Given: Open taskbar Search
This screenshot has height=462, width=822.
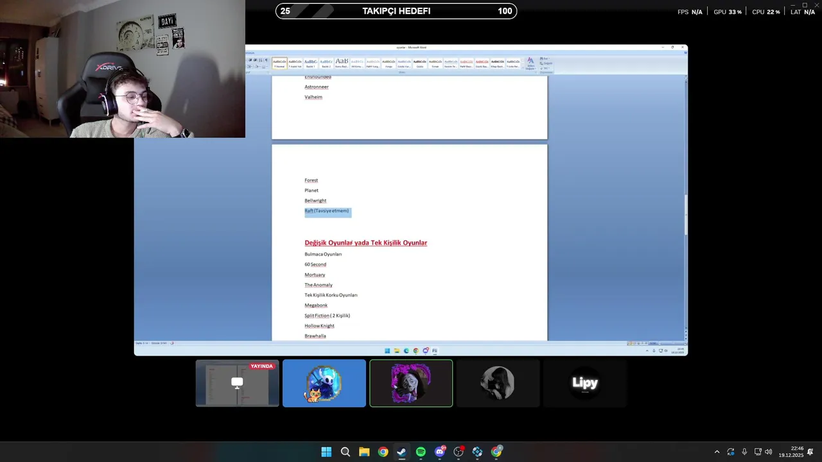Looking at the screenshot, I should tap(345, 452).
